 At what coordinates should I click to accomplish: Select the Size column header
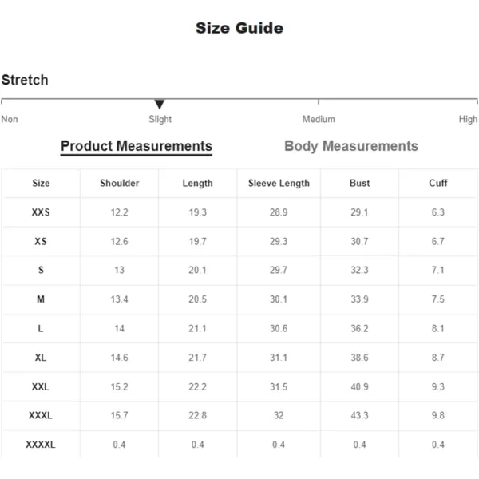coord(41,183)
